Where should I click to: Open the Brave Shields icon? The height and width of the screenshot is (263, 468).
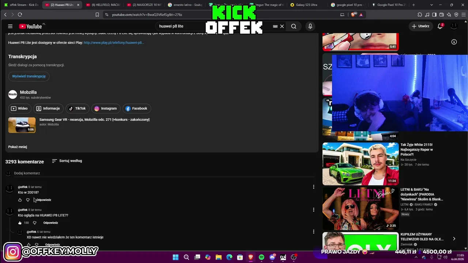pyautogui.click(x=353, y=15)
